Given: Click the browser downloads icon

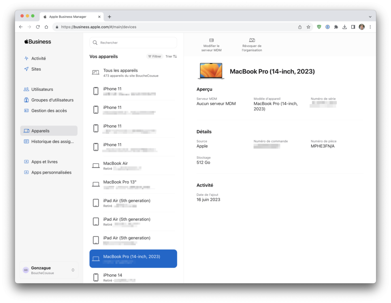Looking at the screenshot, I should coord(344,27).
